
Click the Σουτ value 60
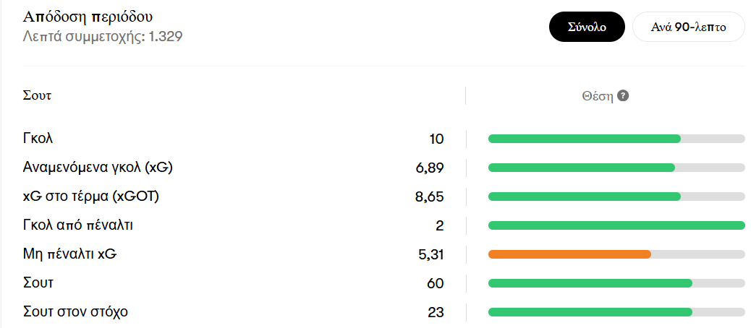pyautogui.click(x=436, y=283)
